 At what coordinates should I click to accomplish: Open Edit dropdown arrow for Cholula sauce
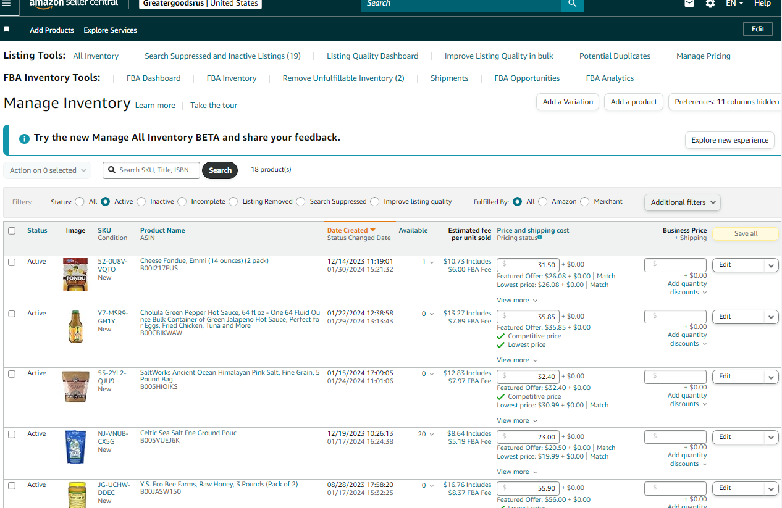pos(771,317)
